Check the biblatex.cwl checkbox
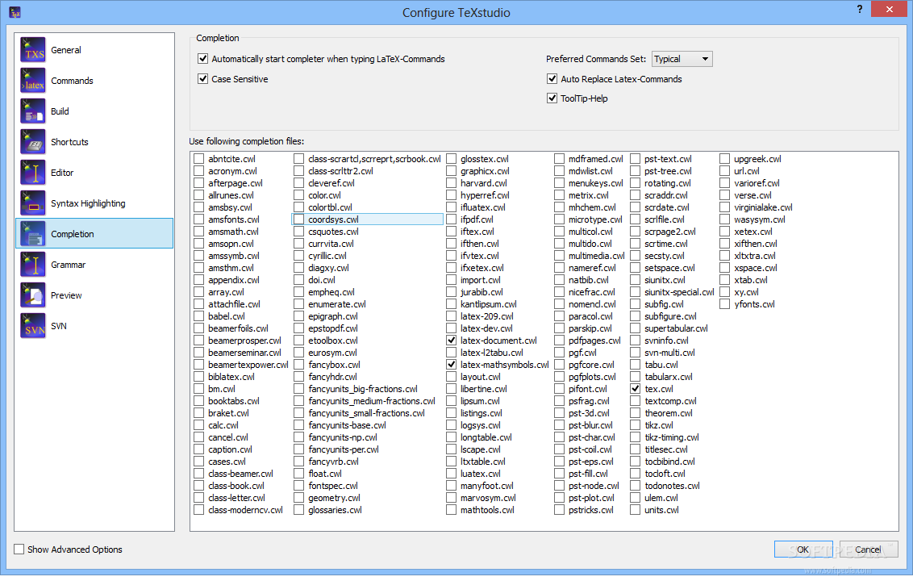 [199, 377]
